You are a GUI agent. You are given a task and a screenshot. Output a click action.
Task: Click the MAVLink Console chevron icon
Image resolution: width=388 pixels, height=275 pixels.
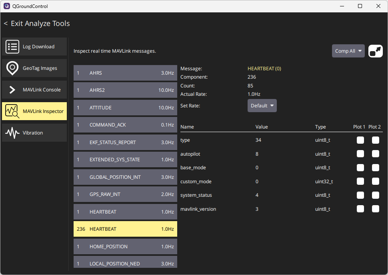pos(12,90)
